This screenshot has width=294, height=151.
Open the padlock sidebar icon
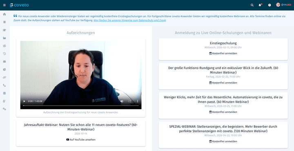coord(4,101)
